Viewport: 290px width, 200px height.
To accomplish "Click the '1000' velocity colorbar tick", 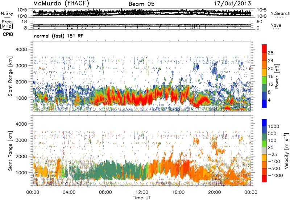I will 273,126.
